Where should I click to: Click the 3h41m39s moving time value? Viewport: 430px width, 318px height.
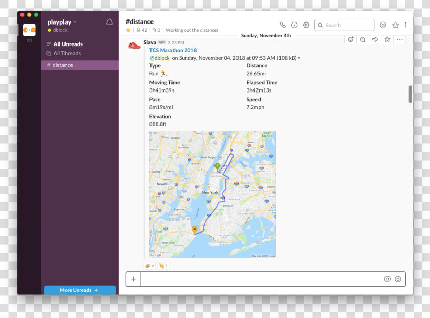(x=162, y=90)
